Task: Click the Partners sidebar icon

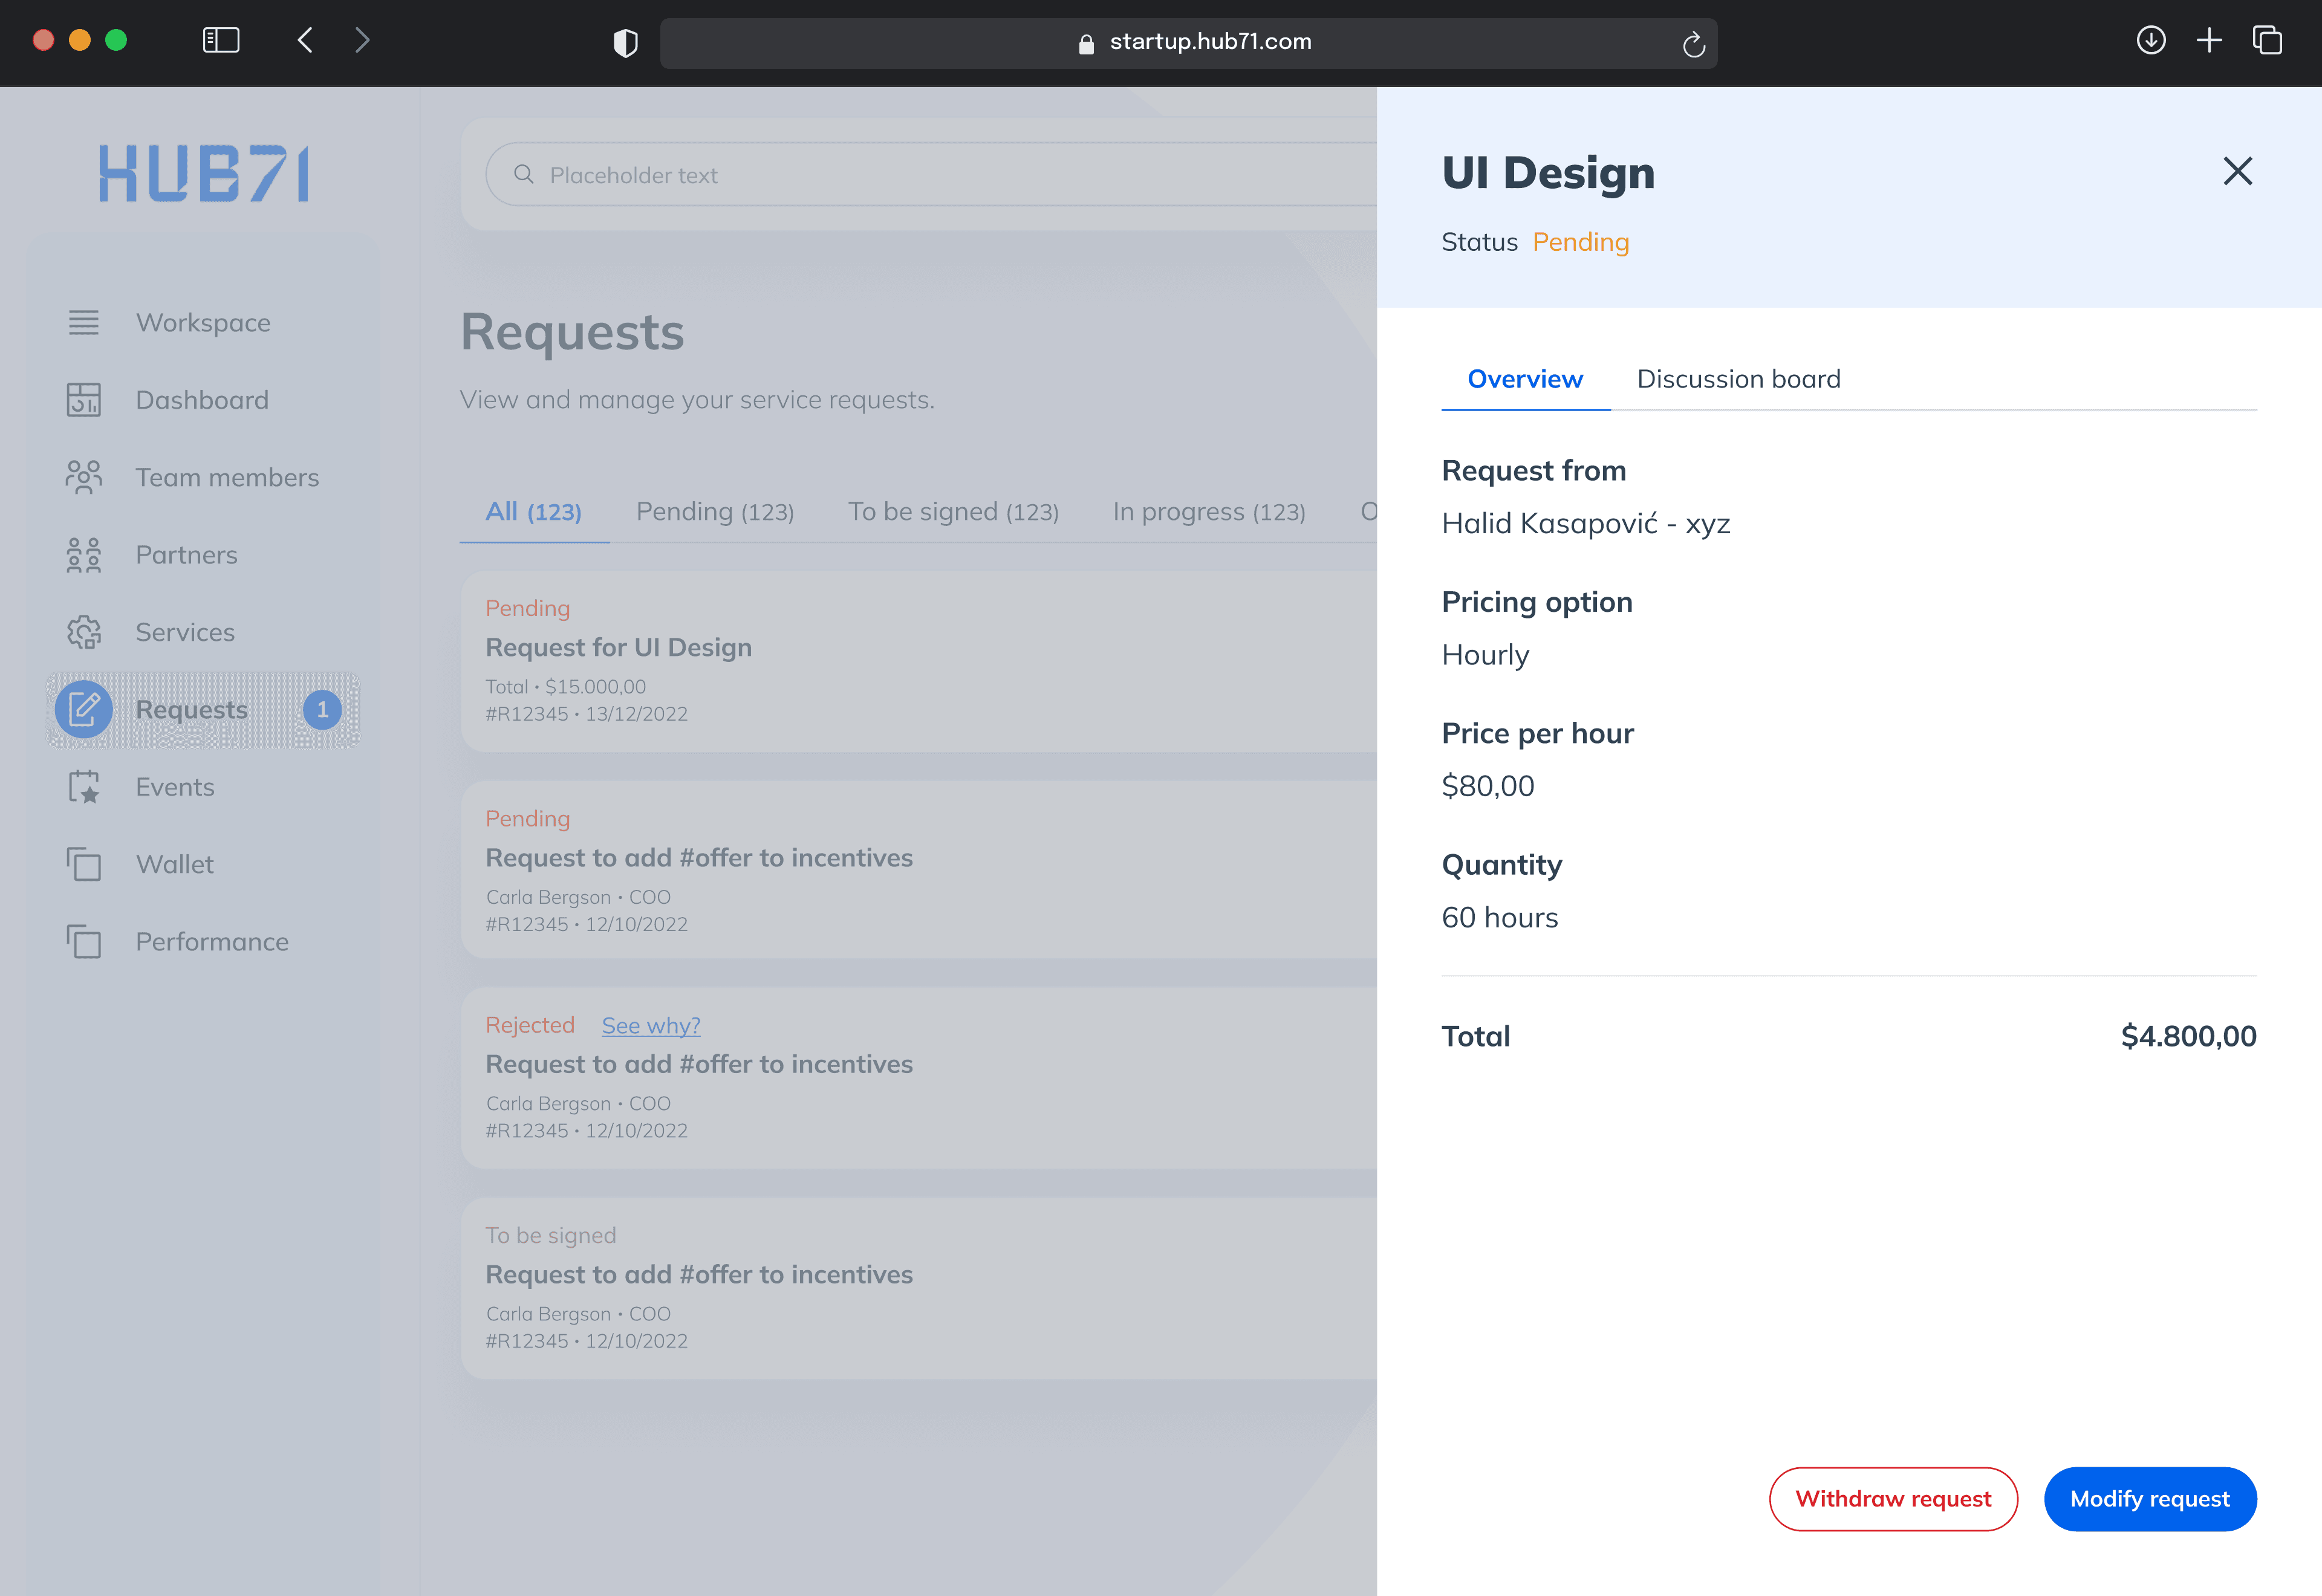Action: pyautogui.click(x=84, y=555)
